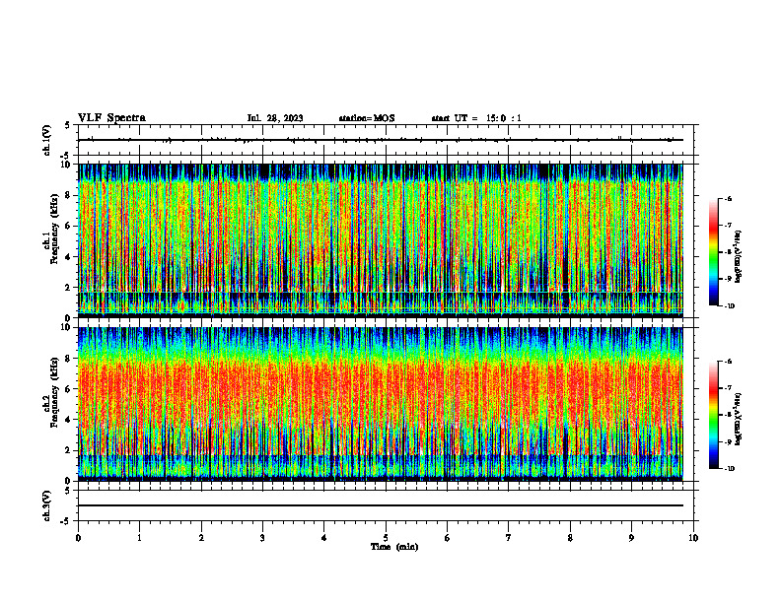This screenshot has height=603, width=781.
Task: Click the ch.2 frequency tick label "4"
Action: pos(69,420)
